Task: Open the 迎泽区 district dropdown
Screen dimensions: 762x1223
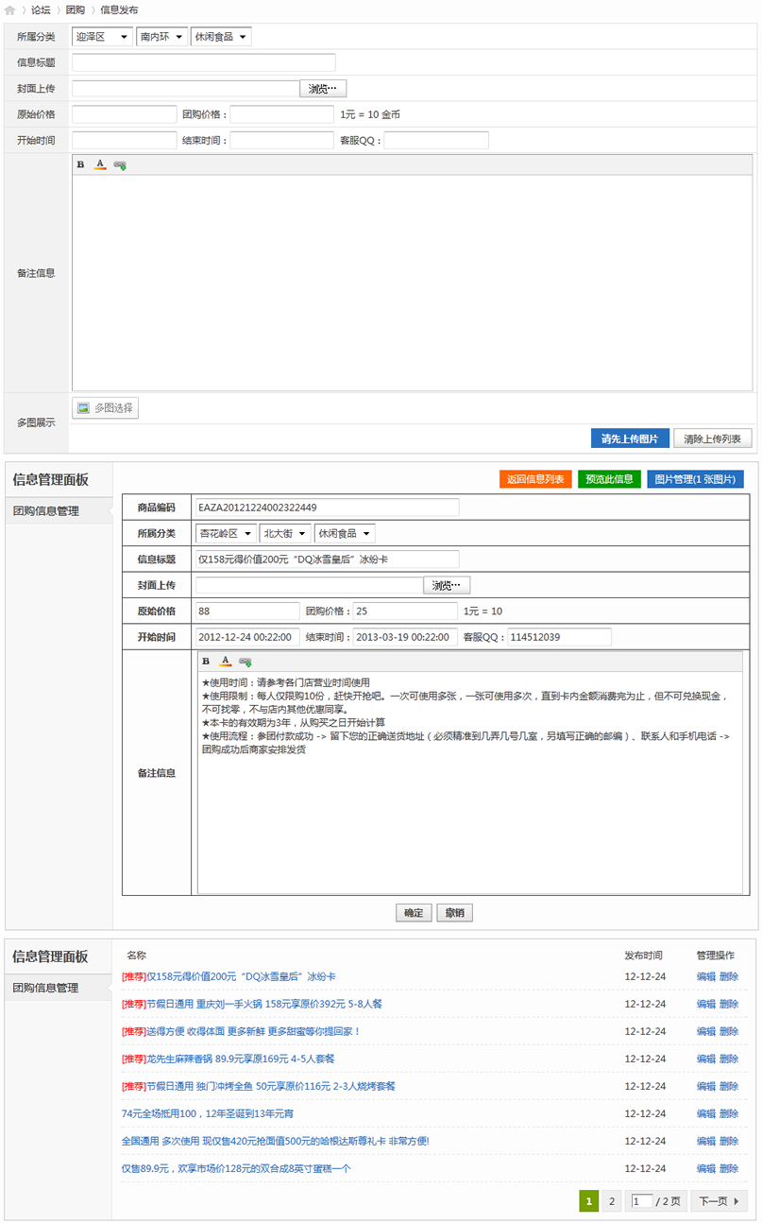Action: [x=101, y=36]
